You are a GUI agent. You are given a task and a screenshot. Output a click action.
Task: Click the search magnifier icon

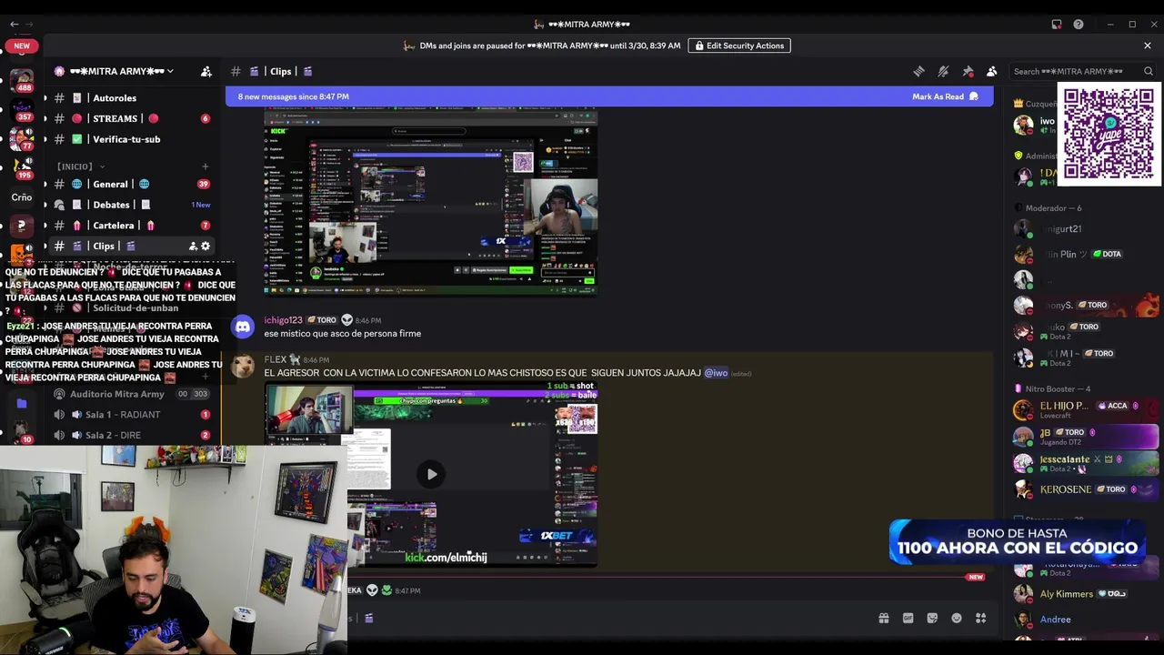[1149, 71]
